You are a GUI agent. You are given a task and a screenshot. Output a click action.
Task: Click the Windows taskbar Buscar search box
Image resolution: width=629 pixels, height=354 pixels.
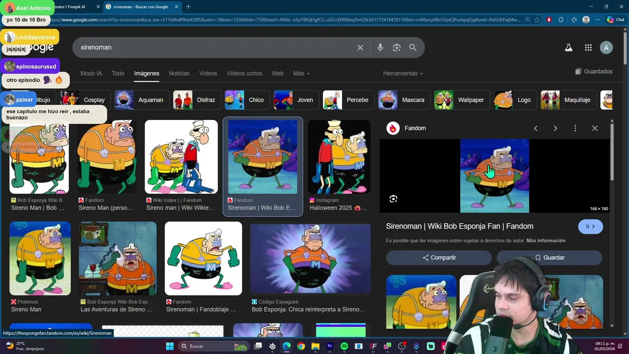click(214, 346)
